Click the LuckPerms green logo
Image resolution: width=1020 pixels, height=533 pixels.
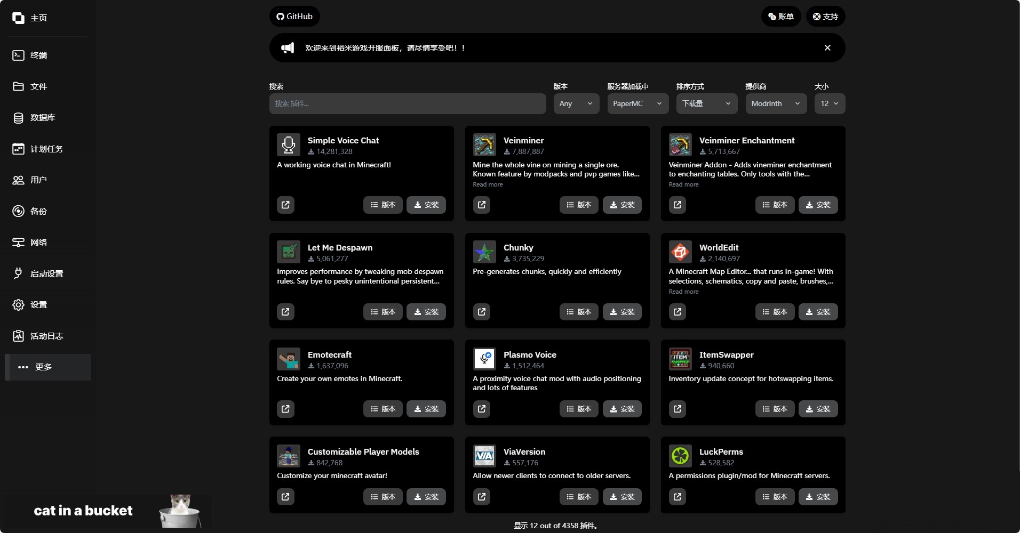tap(680, 456)
